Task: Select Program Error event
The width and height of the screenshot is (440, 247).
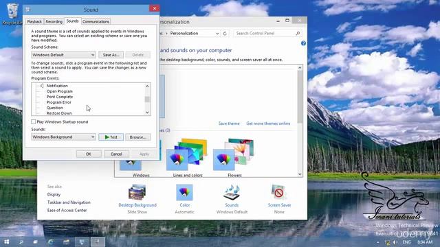Action: point(58,102)
